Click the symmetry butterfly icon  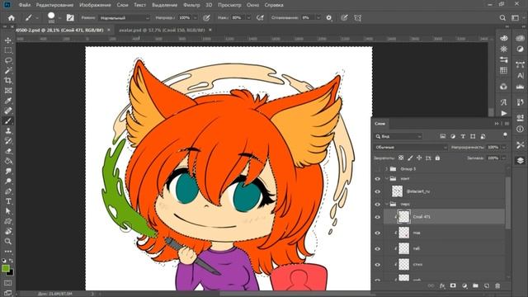pyautogui.click(x=357, y=18)
